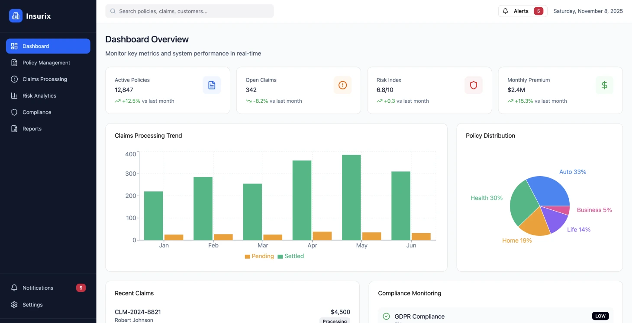The height and width of the screenshot is (323, 632).
Task: Toggle the Settled series in chart legend
Action: point(290,256)
